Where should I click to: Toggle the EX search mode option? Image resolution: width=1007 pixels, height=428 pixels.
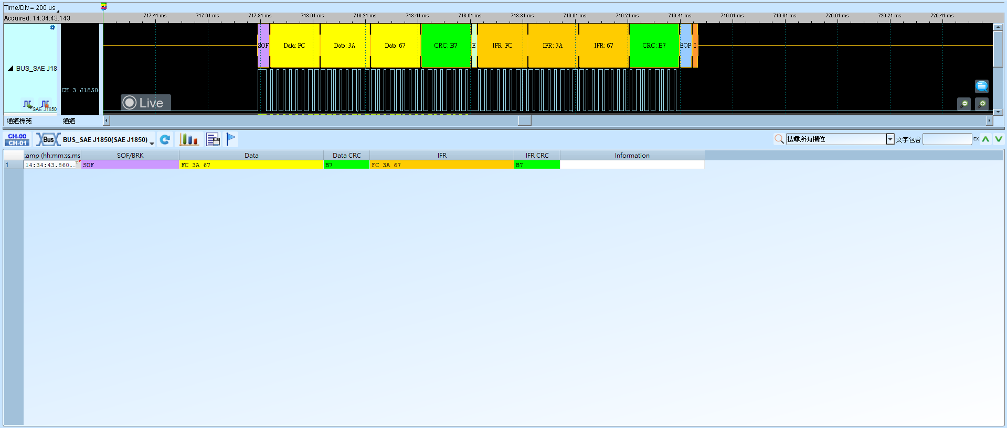pyautogui.click(x=976, y=139)
